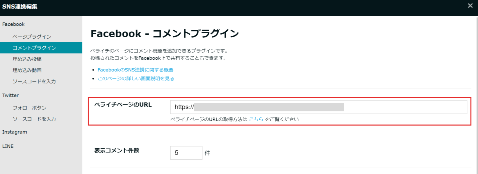This screenshot has height=174, width=478.
Task: Click the ペライチページのURL label
Action: coord(123,105)
